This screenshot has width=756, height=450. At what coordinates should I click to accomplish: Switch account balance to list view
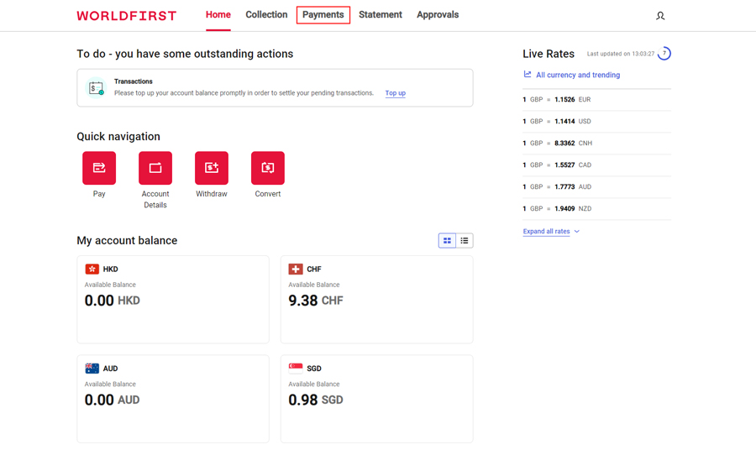(465, 241)
